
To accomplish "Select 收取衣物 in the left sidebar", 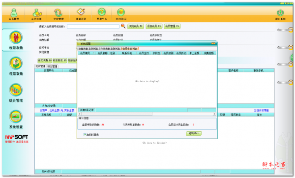I will click(16, 40).
